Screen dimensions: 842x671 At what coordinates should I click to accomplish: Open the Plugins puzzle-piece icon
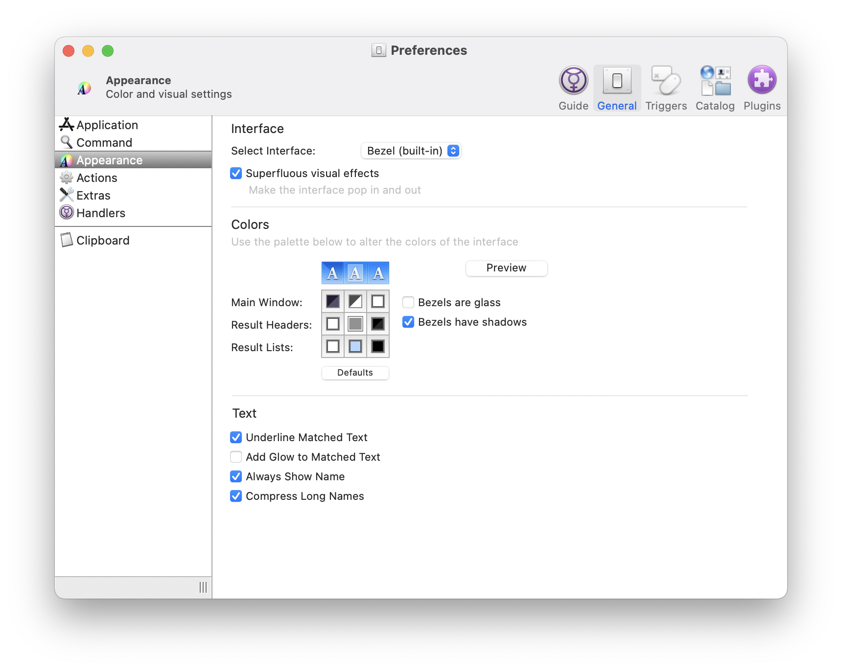[762, 88]
